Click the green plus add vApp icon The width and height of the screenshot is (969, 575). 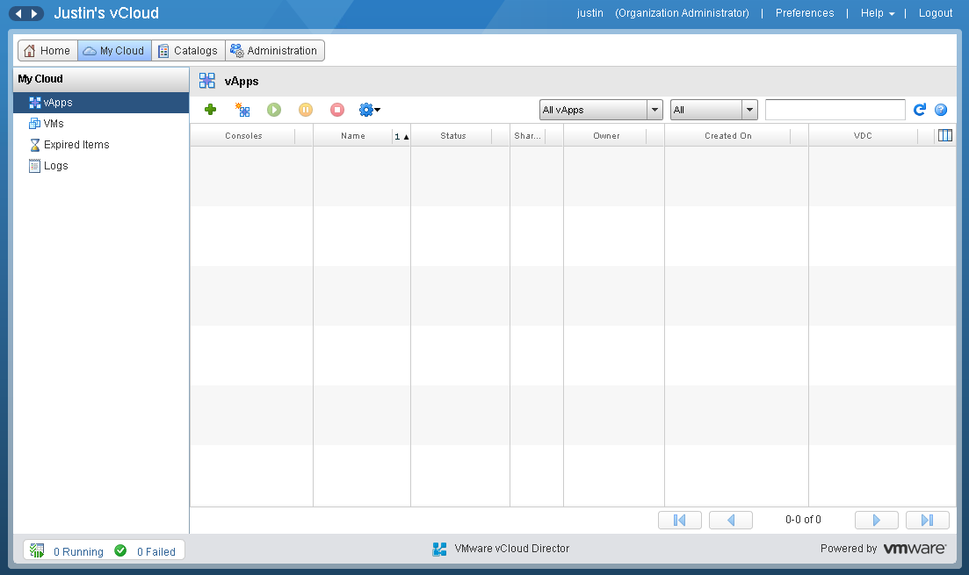(x=210, y=110)
